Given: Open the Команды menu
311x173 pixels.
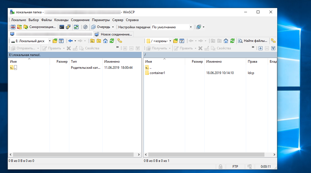Looking at the screenshot, I should [61, 20].
